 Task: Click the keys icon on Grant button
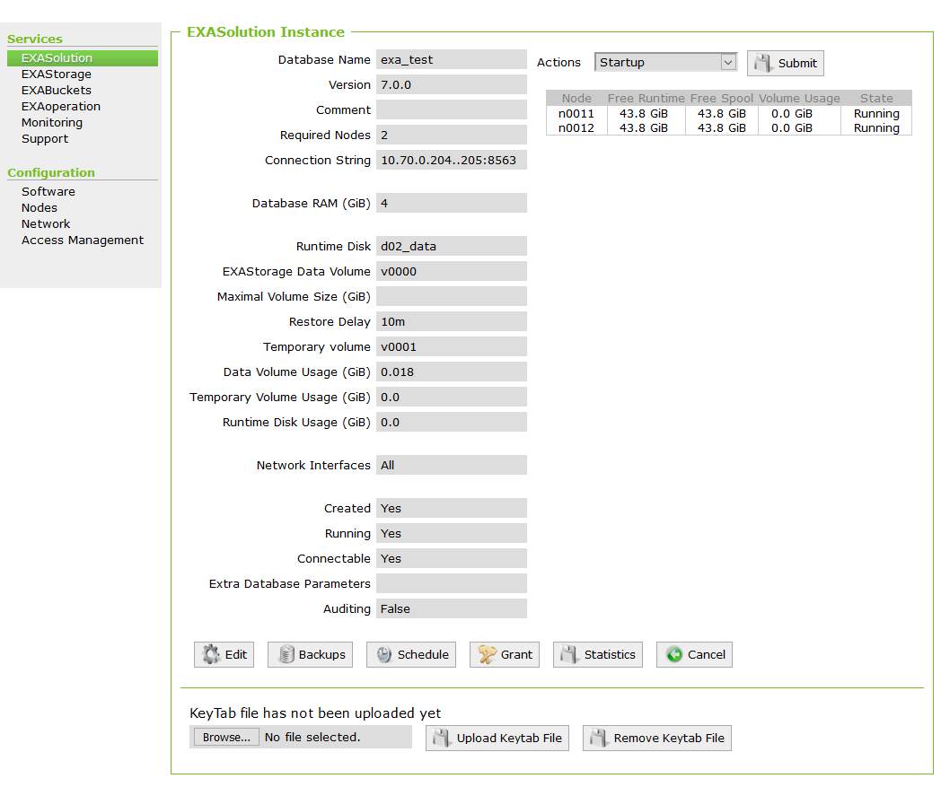pyautogui.click(x=487, y=654)
